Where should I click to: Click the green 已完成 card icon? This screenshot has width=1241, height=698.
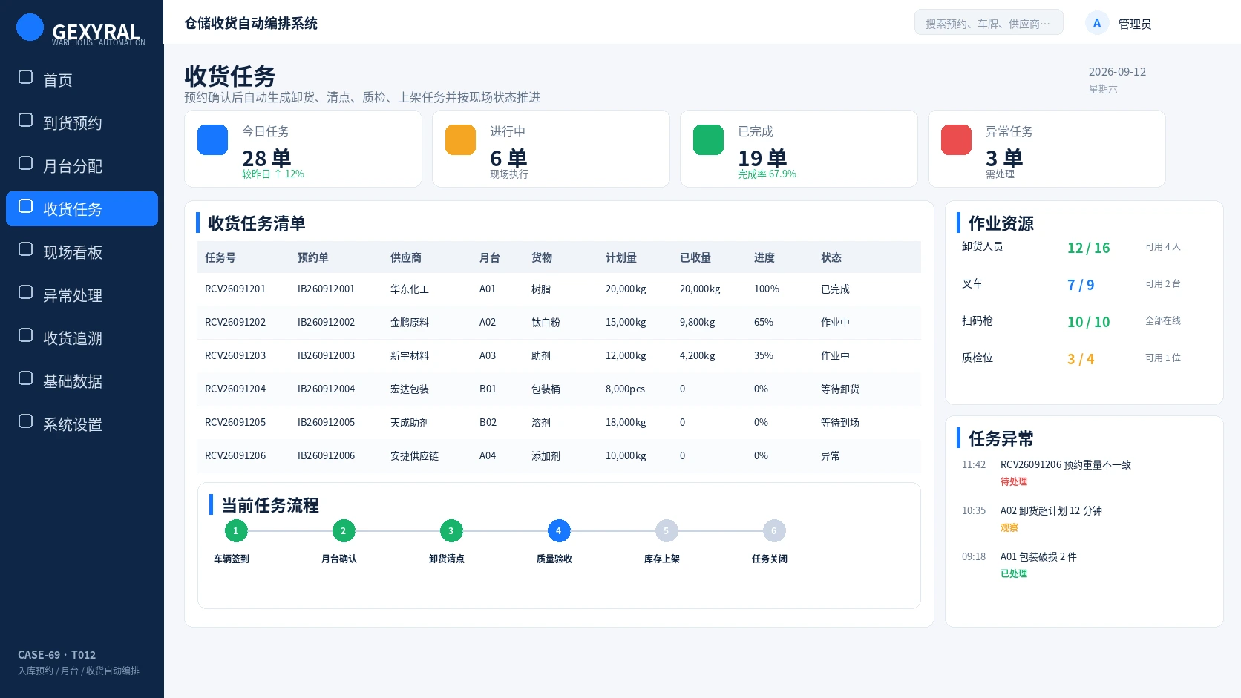708,139
